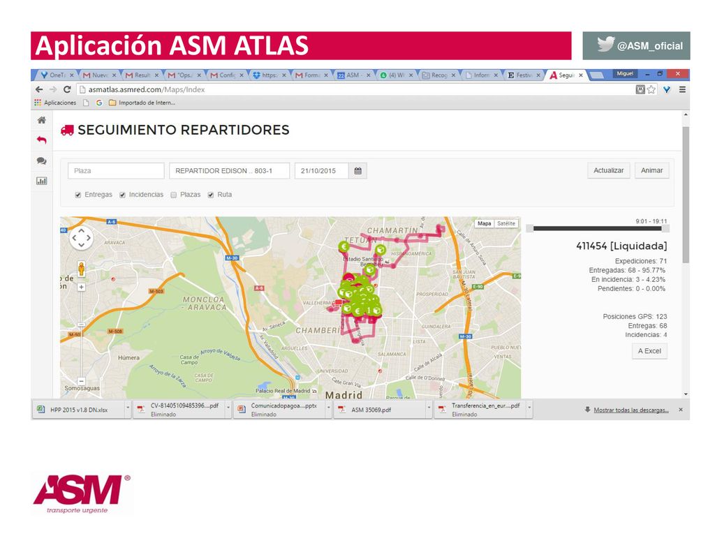
Task: Switch to the OneT browser tab
Action: tap(56, 75)
